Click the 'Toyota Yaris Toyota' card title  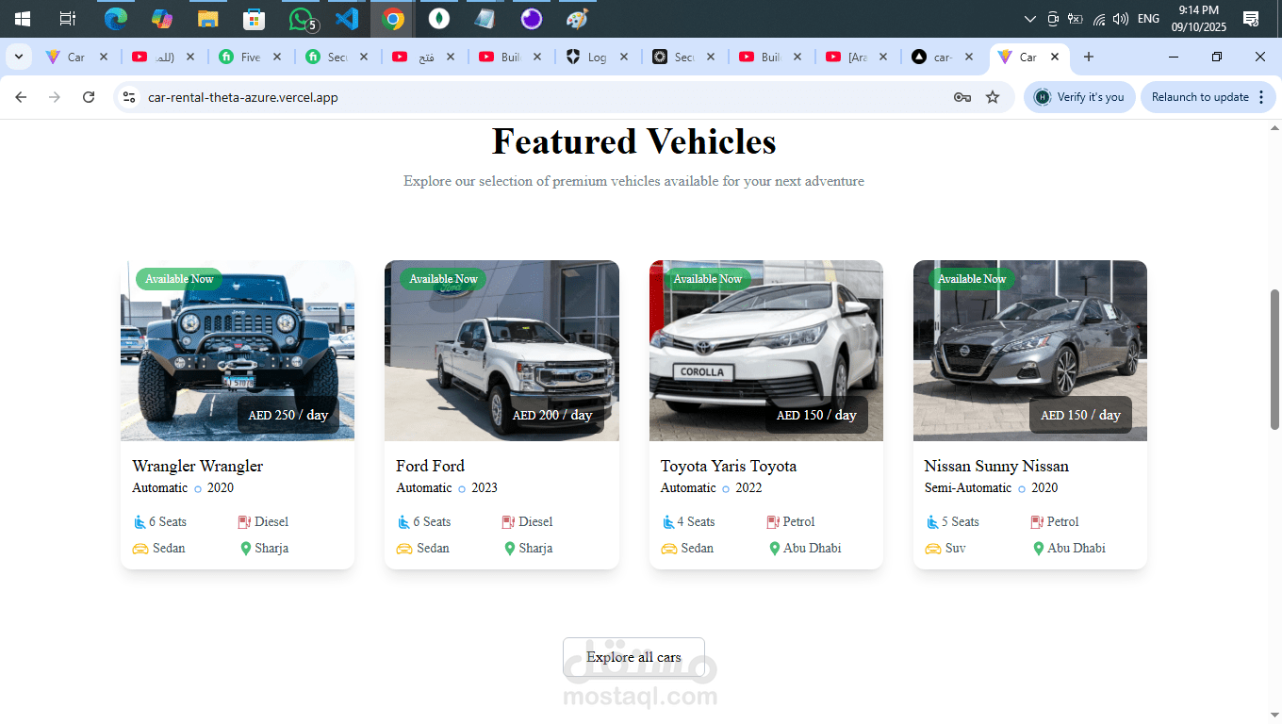(729, 466)
